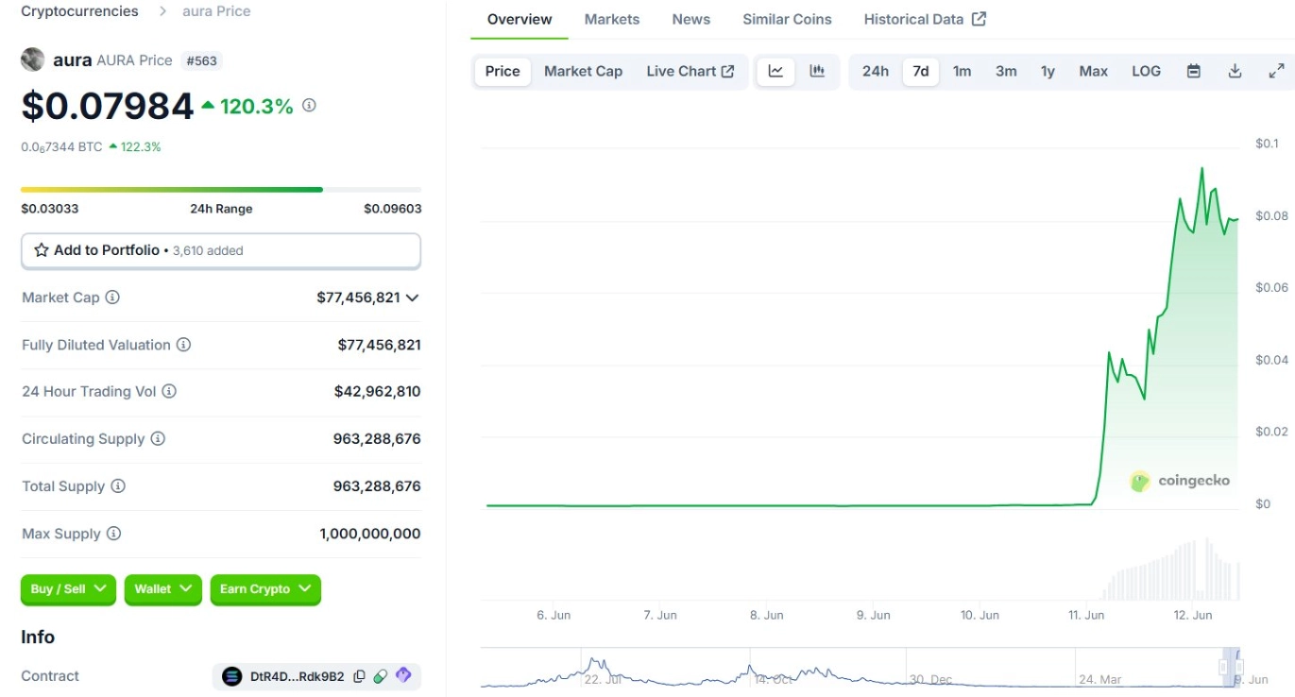Image resolution: width=1295 pixels, height=697 pixels.
Task: Switch to line chart view
Action: pos(775,71)
